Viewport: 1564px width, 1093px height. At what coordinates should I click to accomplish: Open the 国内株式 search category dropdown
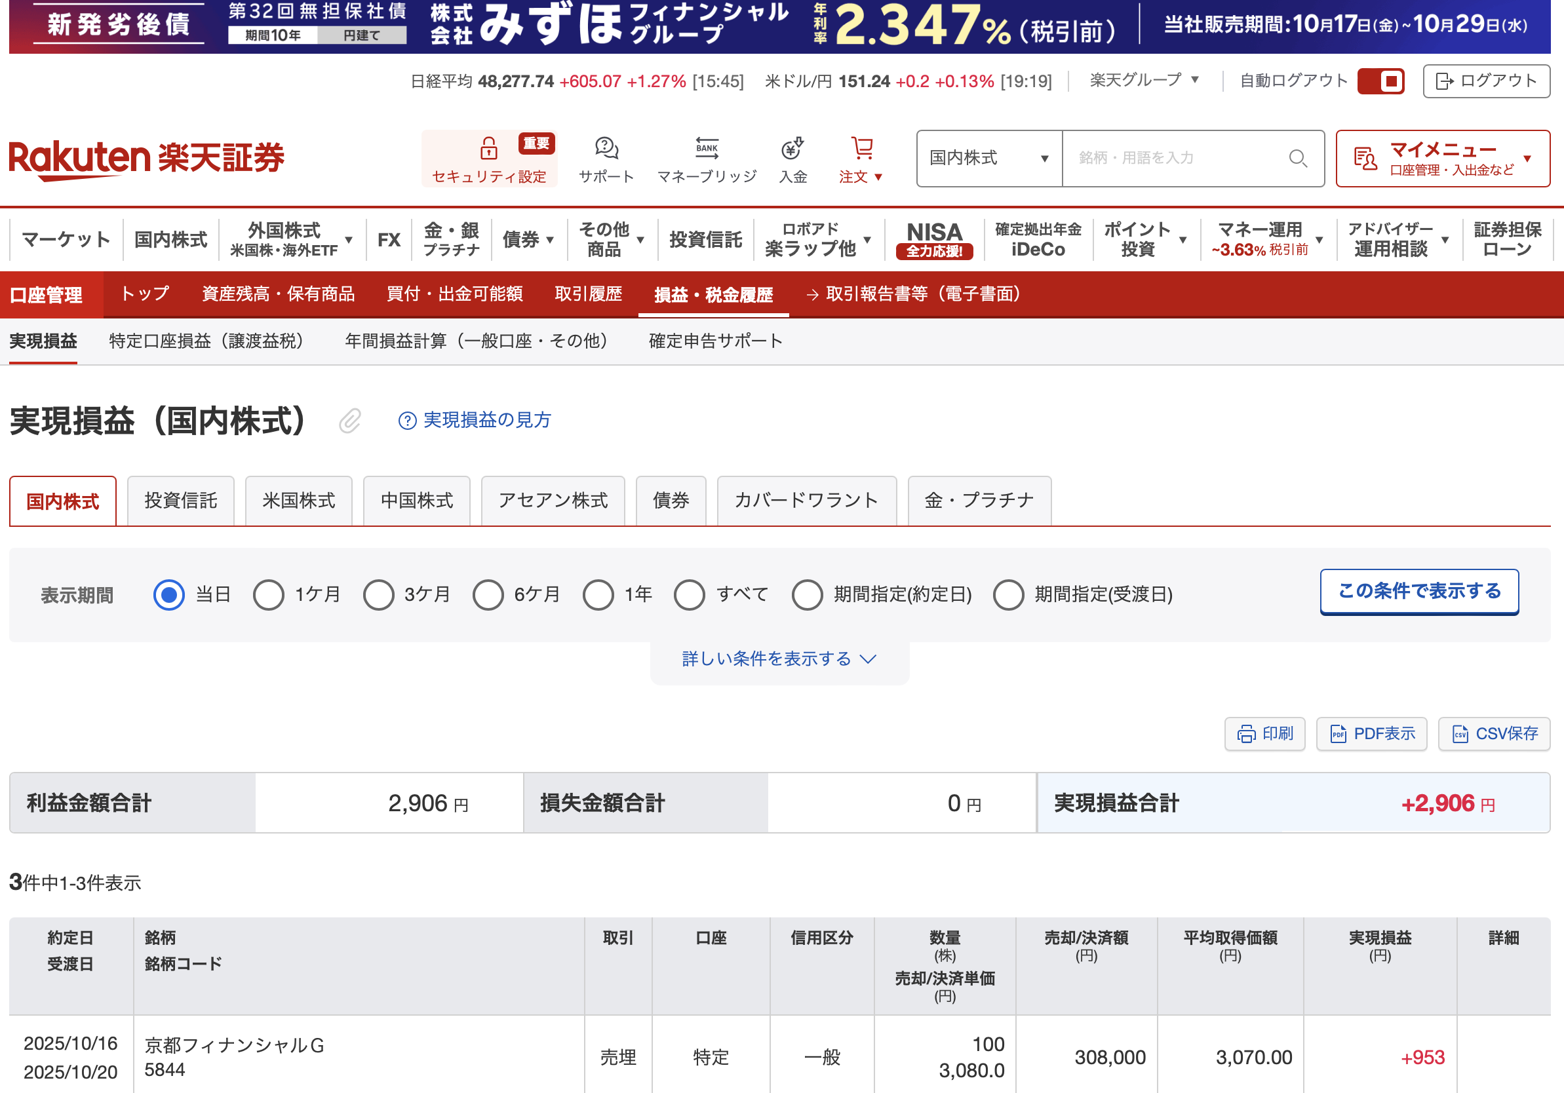[x=988, y=159]
